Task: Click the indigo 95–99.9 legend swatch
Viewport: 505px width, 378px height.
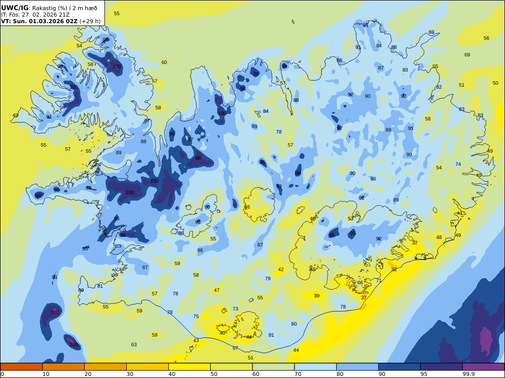Action: tap(441, 367)
